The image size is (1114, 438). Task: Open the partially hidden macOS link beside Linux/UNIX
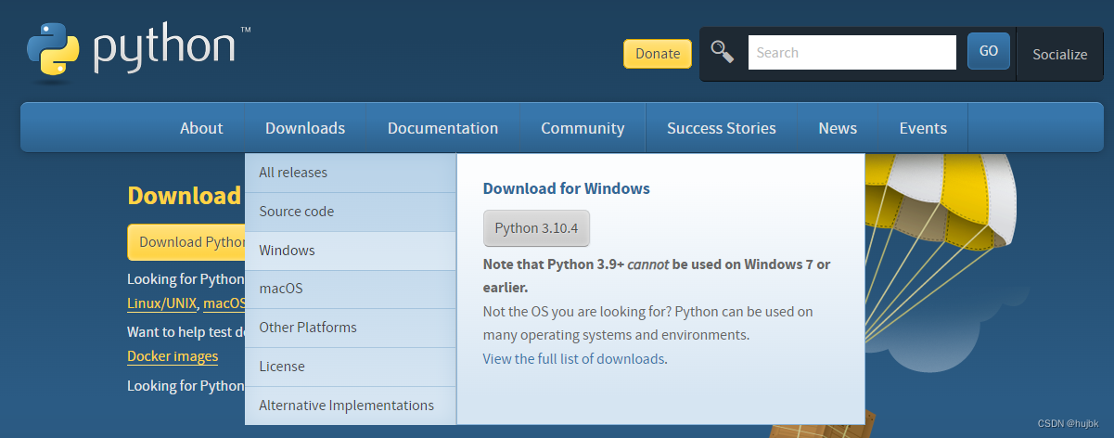coord(224,303)
